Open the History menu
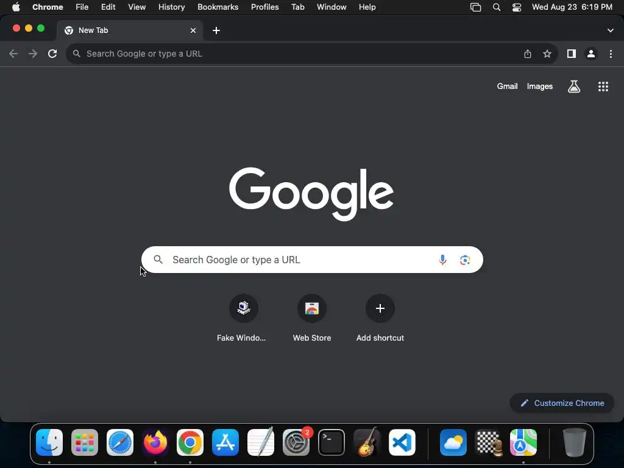Image resolution: width=624 pixels, height=468 pixels. coord(171,7)
